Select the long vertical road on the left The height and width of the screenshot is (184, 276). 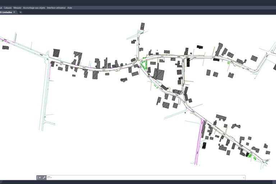pos(45,97)
